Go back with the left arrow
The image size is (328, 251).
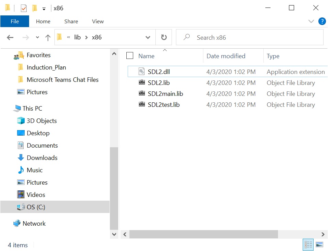coord(10,37)
